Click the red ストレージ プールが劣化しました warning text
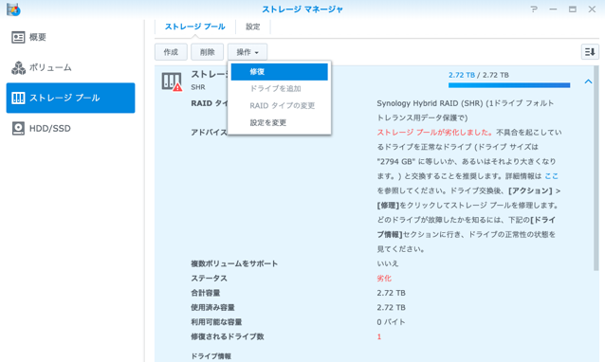The height and width of the screenshot is (362, 605). pyautogui.click(x=434, y=133)
